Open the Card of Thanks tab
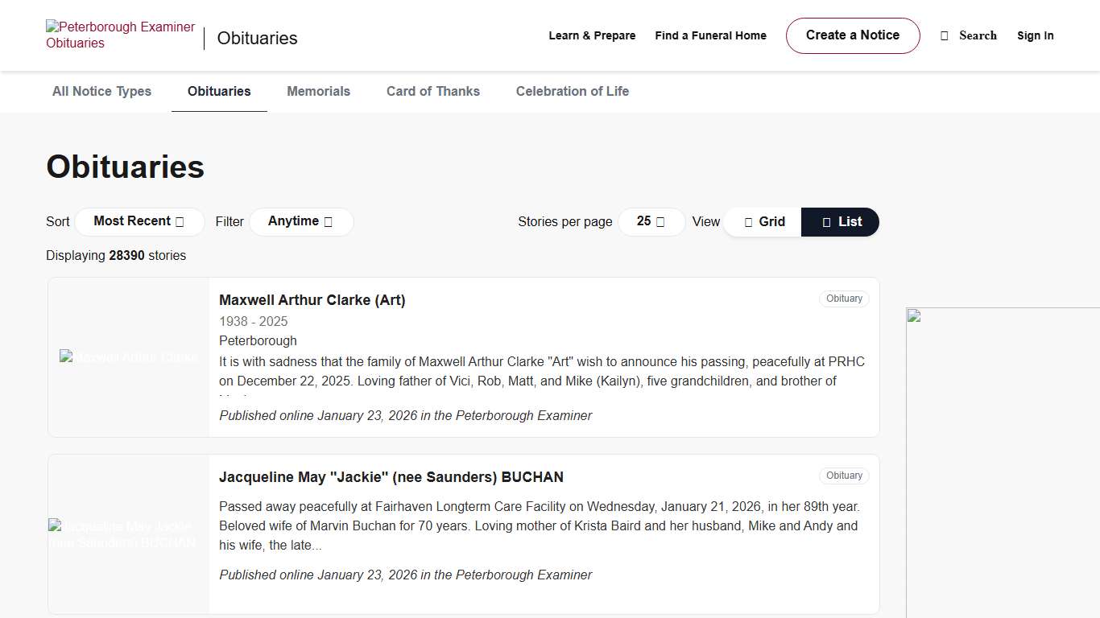1100x618 pixels. pos(432,92)
